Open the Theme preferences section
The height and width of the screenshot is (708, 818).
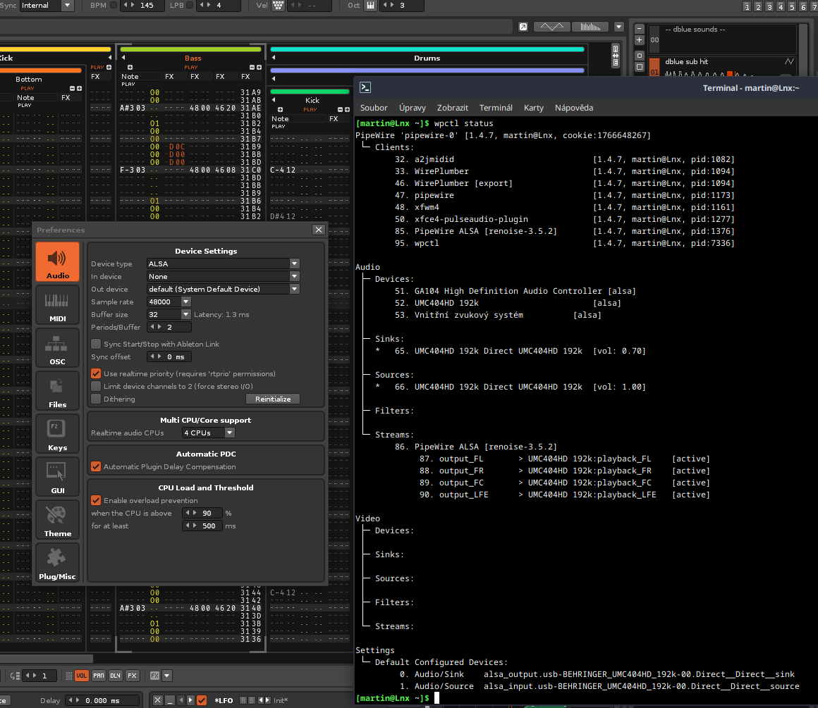58,521
